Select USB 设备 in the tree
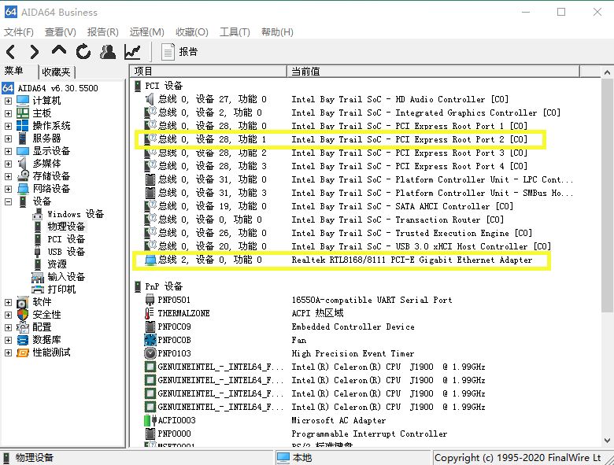The height and width of the screenshot is (465, 614). (66, 251)
